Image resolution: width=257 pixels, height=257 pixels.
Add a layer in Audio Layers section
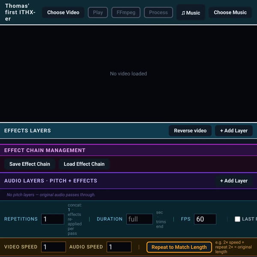234,181
